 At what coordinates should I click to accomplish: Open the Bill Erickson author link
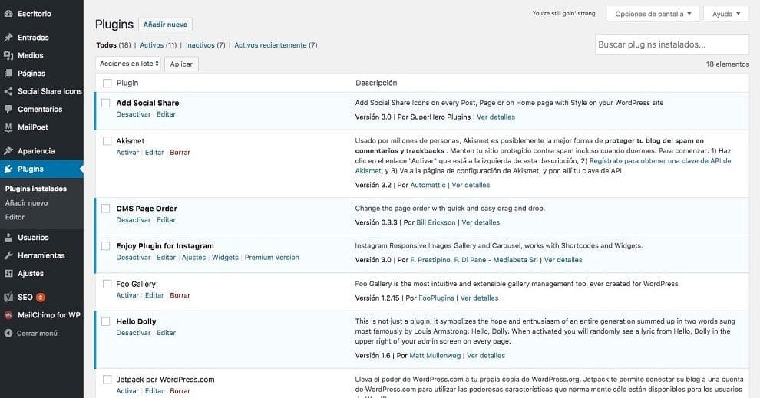pos(436,222)
